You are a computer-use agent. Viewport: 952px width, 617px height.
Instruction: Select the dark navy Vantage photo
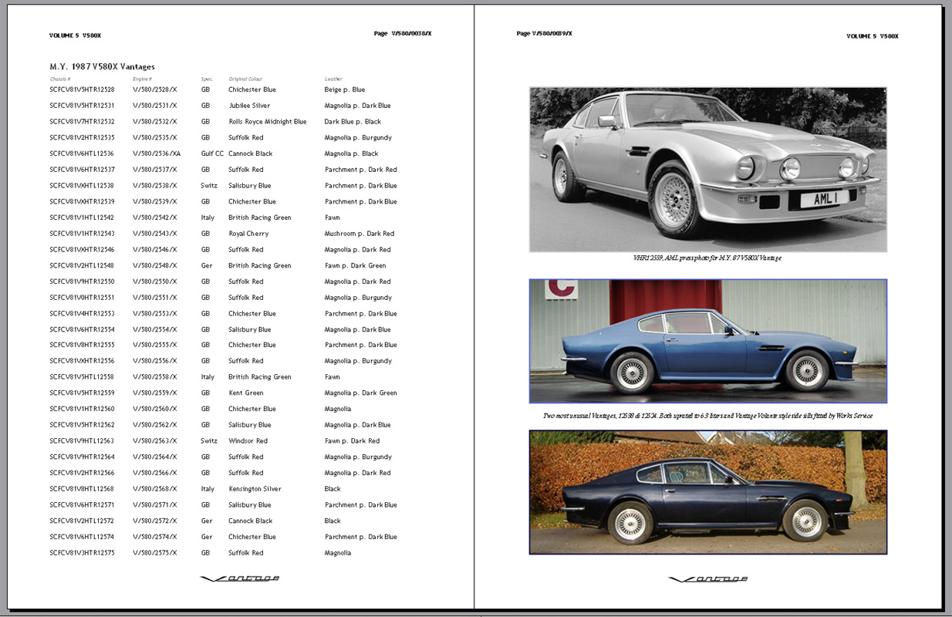[x=707, y=492]
